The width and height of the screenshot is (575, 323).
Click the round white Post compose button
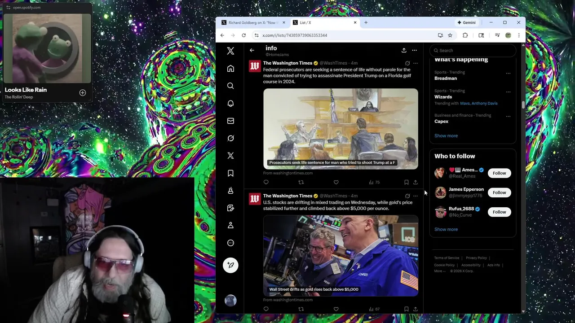[x=230, y=265]
